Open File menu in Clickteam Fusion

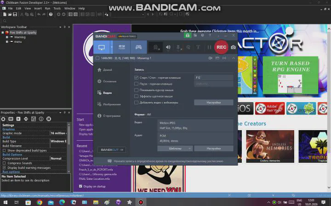(10, 8)
